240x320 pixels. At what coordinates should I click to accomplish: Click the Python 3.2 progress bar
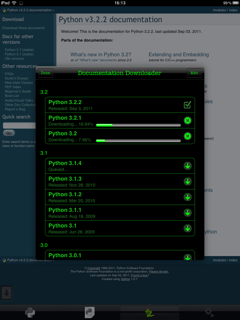pos(138,141)
